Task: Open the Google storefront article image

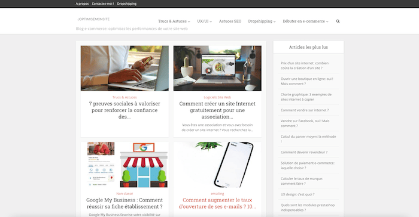Action: pyautogui.click(x=125, y=165)
